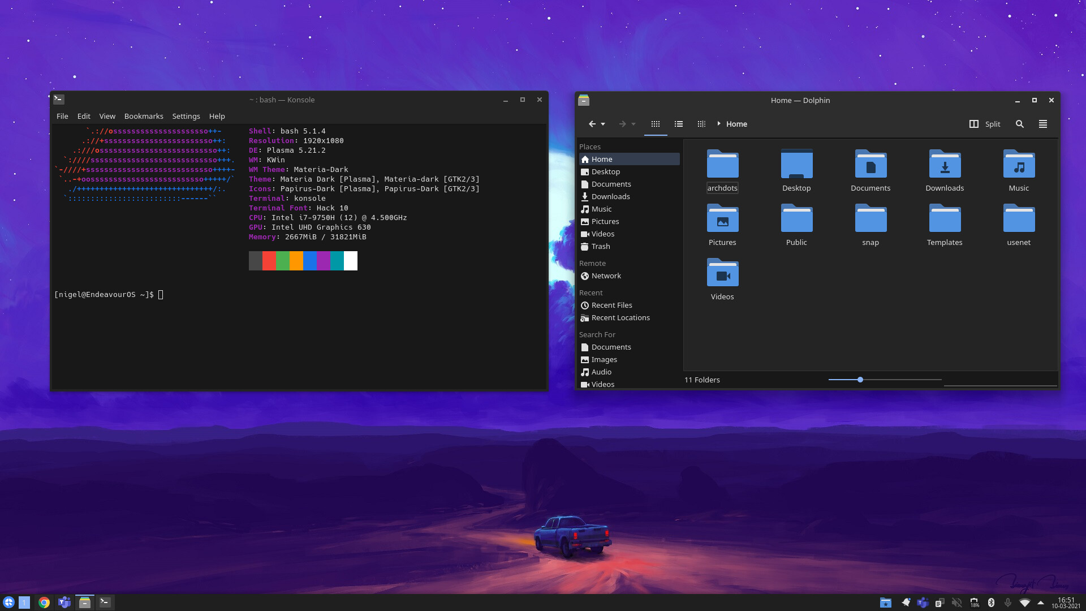1086x611 pixels.
Task: Open Downloads in Places sidebar
Action: click(x=630, y=196)
